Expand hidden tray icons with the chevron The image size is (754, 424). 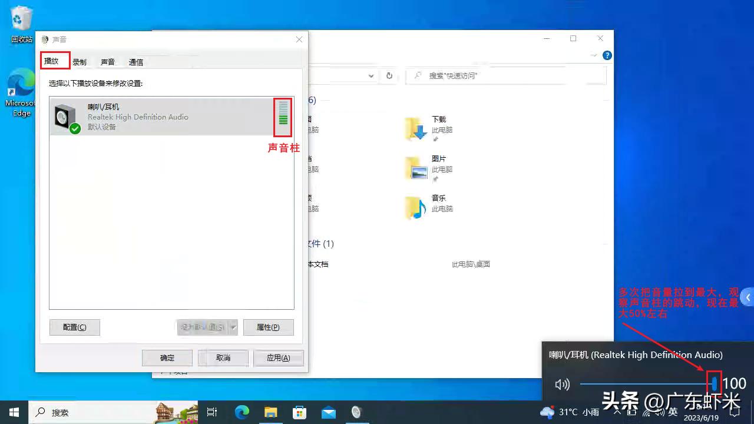coord(617,412)
